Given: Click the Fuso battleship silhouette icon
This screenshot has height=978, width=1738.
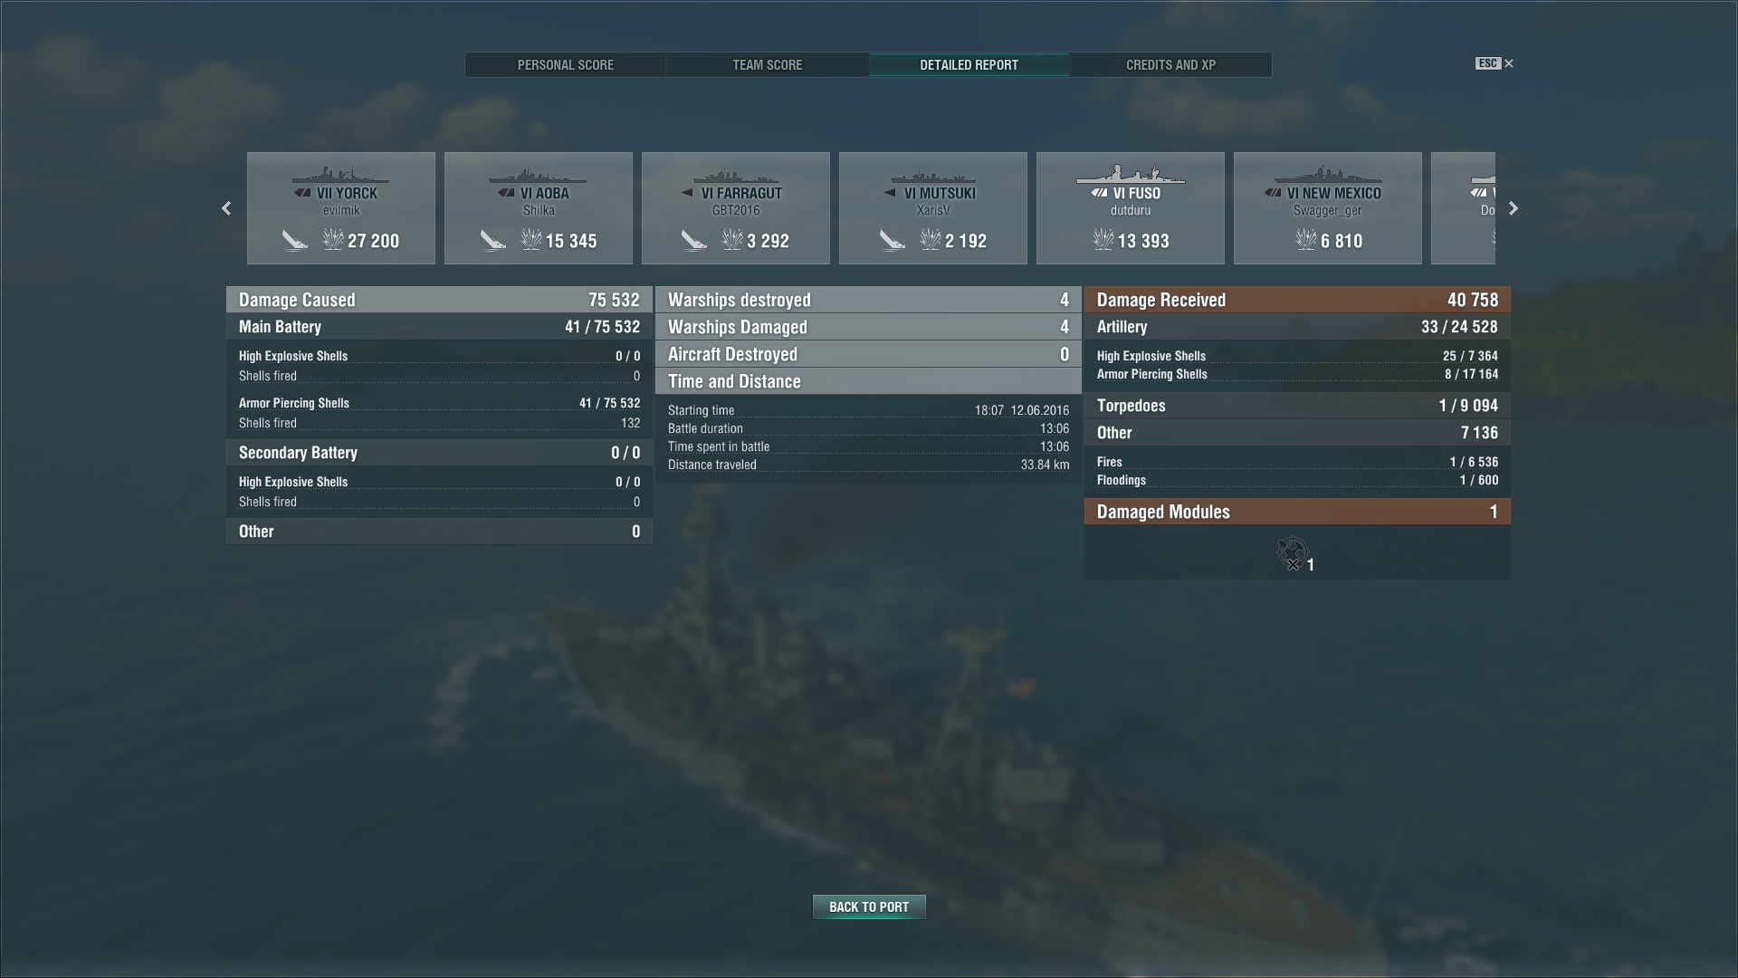Looking at the screenshot, I should tap(1131, 173).
